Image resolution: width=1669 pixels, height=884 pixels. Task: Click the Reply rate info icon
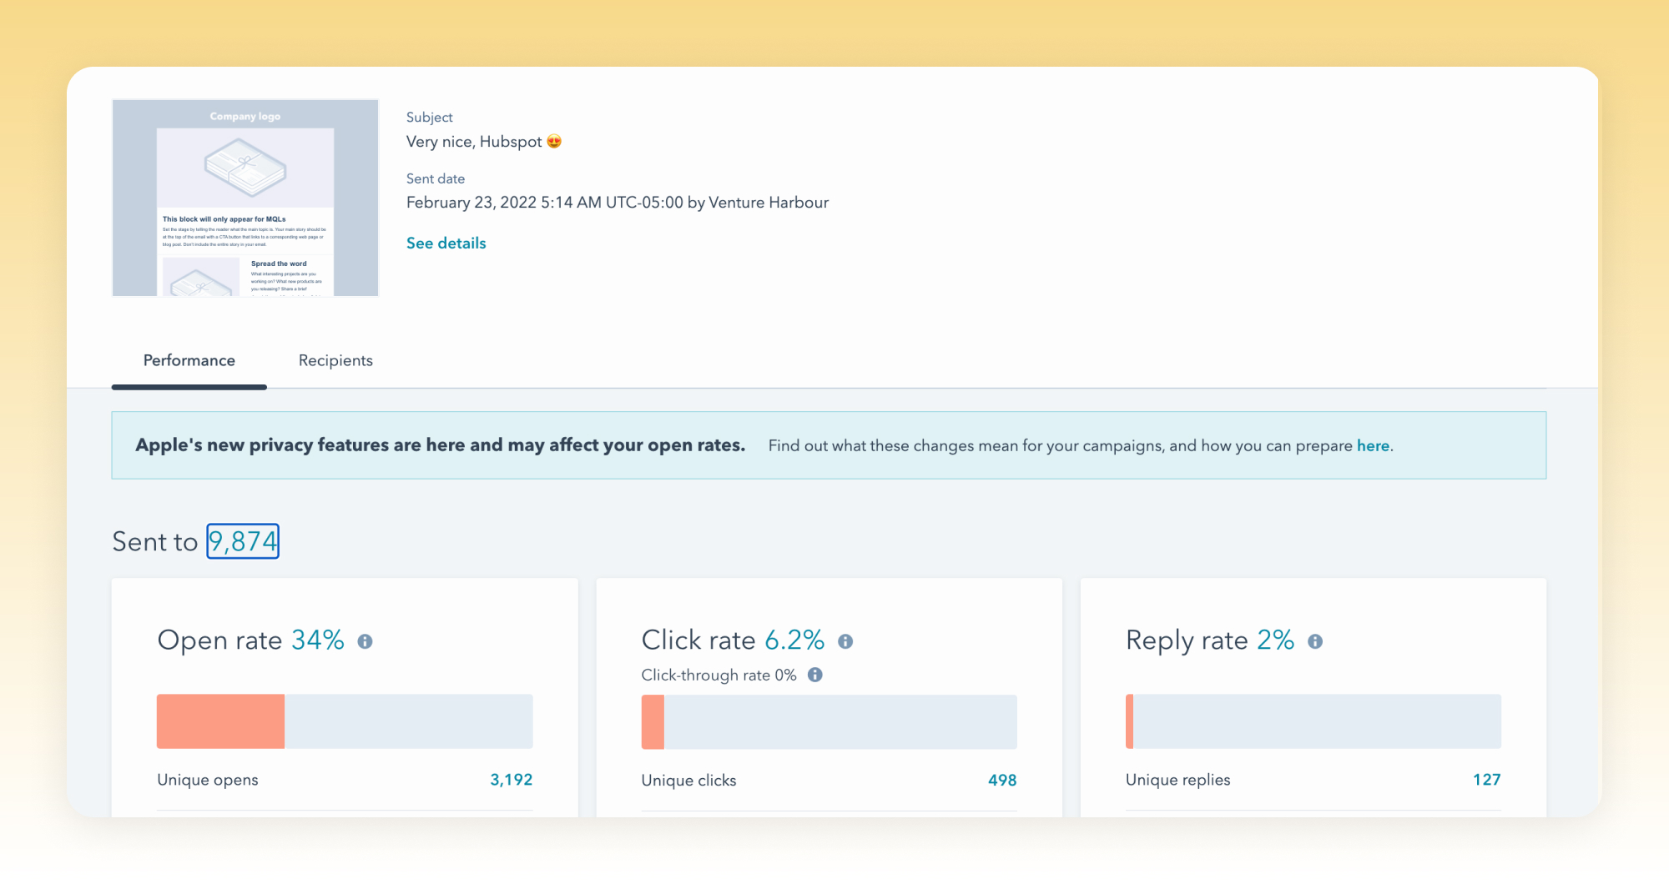(1315, 641)
